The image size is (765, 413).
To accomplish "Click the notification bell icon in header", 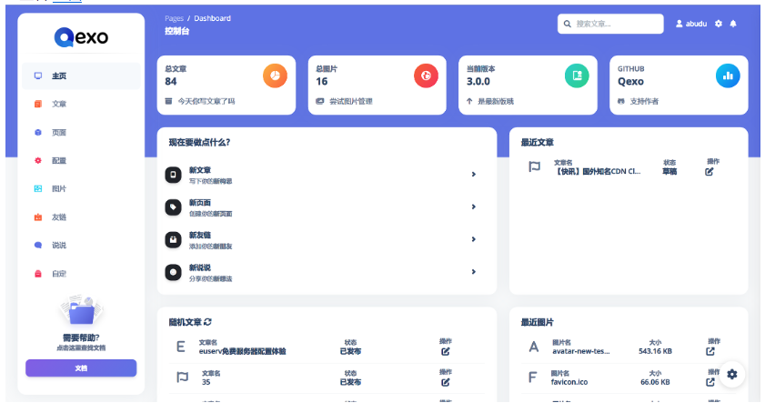I will click(x=733, y=24).
